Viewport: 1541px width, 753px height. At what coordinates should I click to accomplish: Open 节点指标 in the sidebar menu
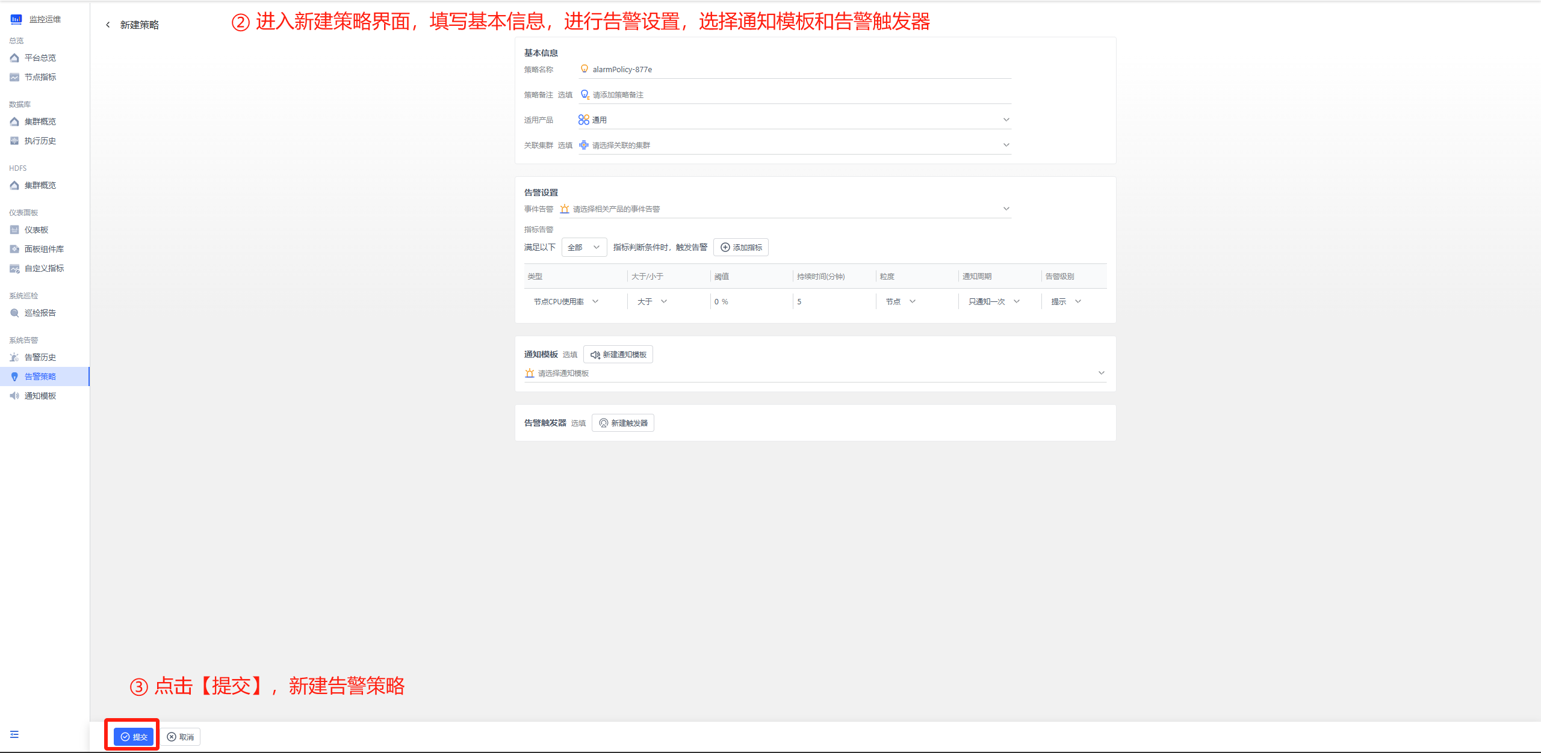point(40,77)
